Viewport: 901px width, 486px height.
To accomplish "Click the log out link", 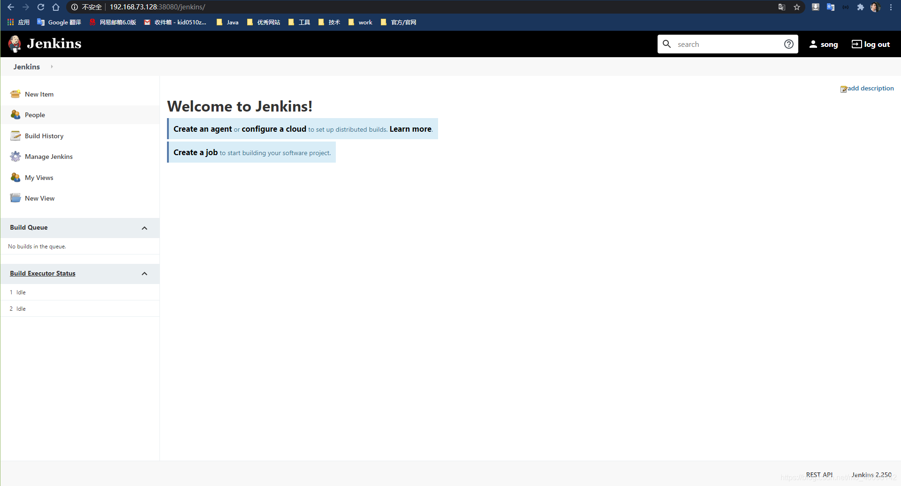I will pyautogui.click(x=877, y=45).
